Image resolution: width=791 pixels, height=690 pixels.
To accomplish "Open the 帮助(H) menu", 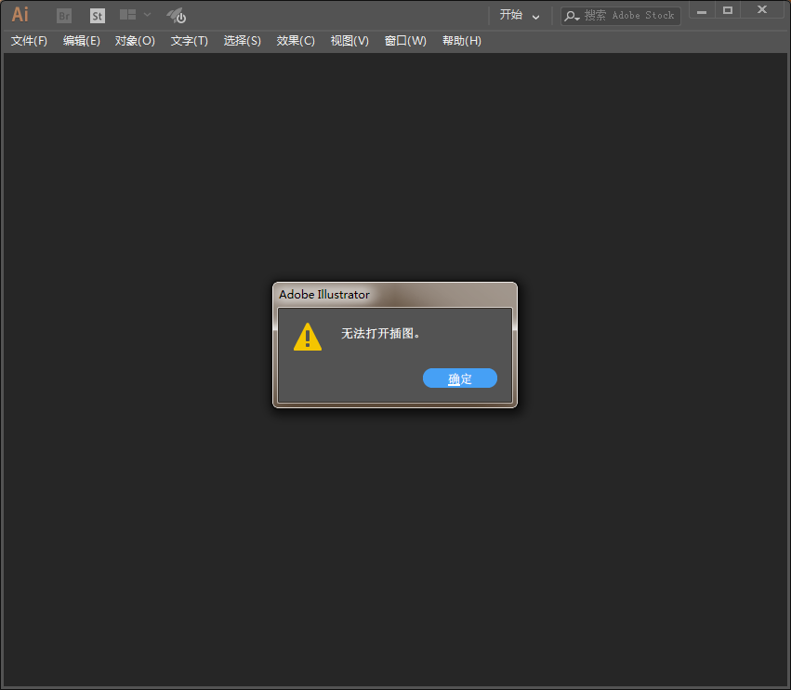I will coord(462,41).
